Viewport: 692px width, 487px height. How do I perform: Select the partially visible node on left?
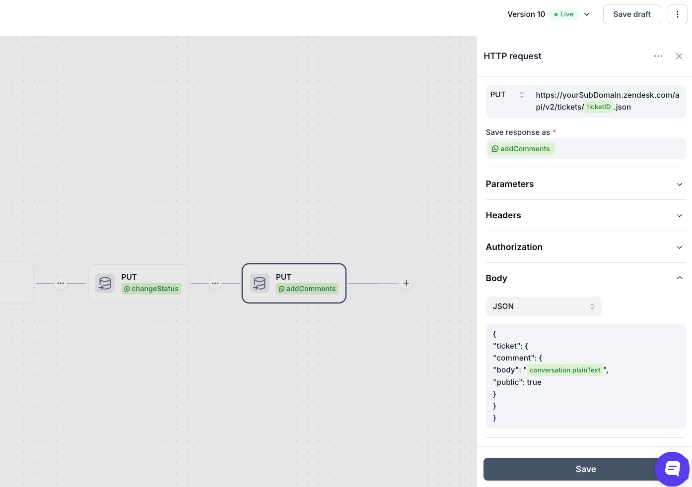(16, 283)
